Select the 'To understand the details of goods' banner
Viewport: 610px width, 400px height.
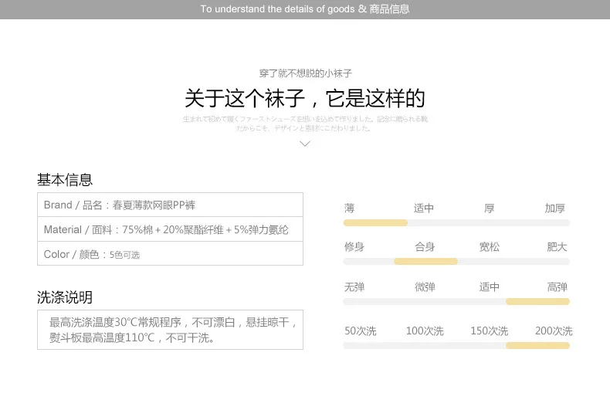click(x=305, y=9)
